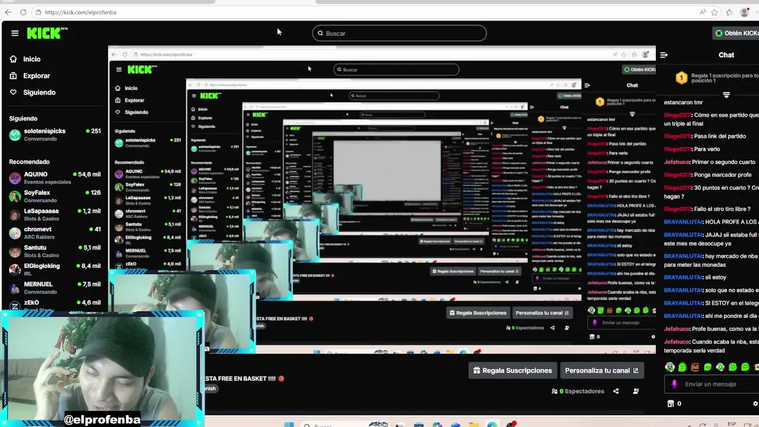Click Explorar in the largest mirrored stream sidebar
The image size is (759, 427).
click(x=130, y=100)
